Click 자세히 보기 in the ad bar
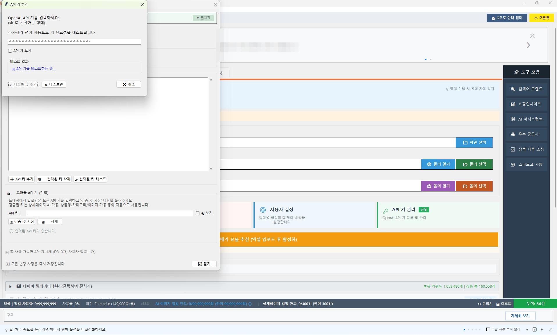This screenshot has height=335, width=557. point(520,316)
